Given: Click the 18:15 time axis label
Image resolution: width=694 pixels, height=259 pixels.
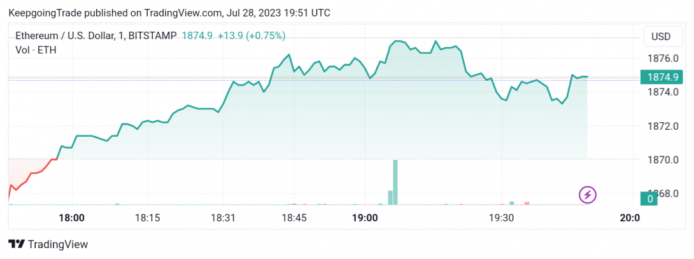Looking at the screenshot, I should 147,218.
